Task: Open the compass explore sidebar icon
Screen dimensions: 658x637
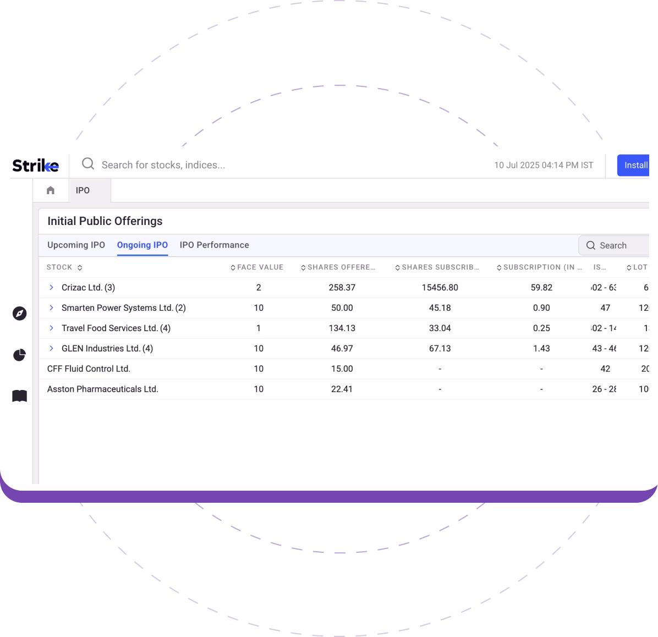Action: 19,314
